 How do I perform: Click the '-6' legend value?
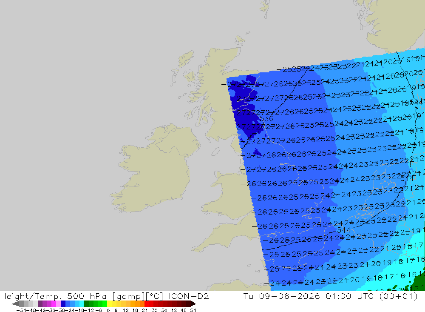pos(99,310)
